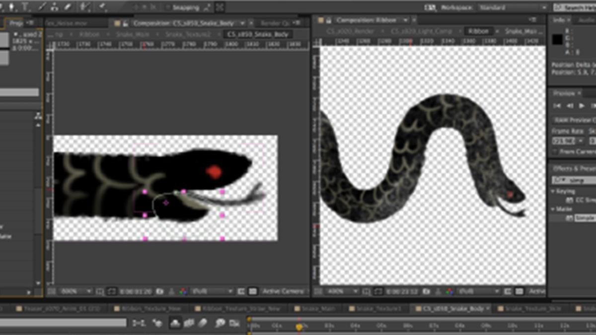Click the black color swatch in Info panel
The width and height of the screenshot is (596, 335).
pyautogui.click(x=557, y=40)
